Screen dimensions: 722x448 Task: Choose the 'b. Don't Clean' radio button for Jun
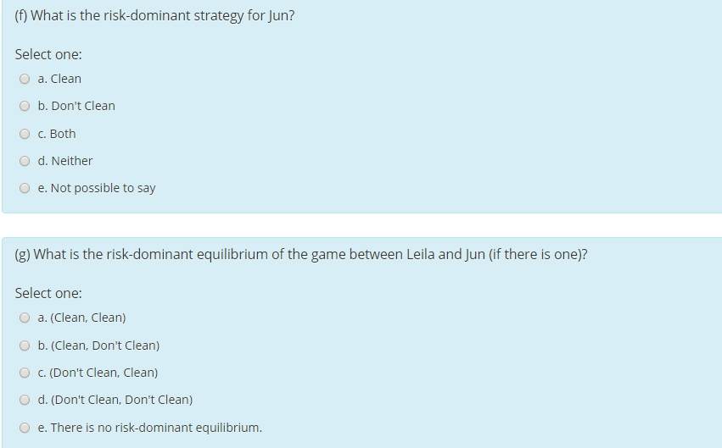pyautogui.click(x=25, y=107)
